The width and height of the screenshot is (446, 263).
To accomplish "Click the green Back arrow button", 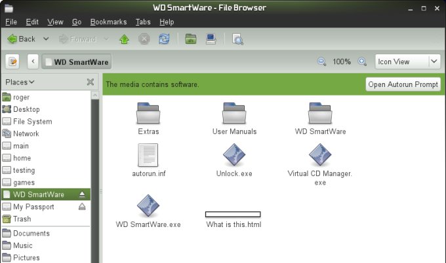I will point(22,39).
